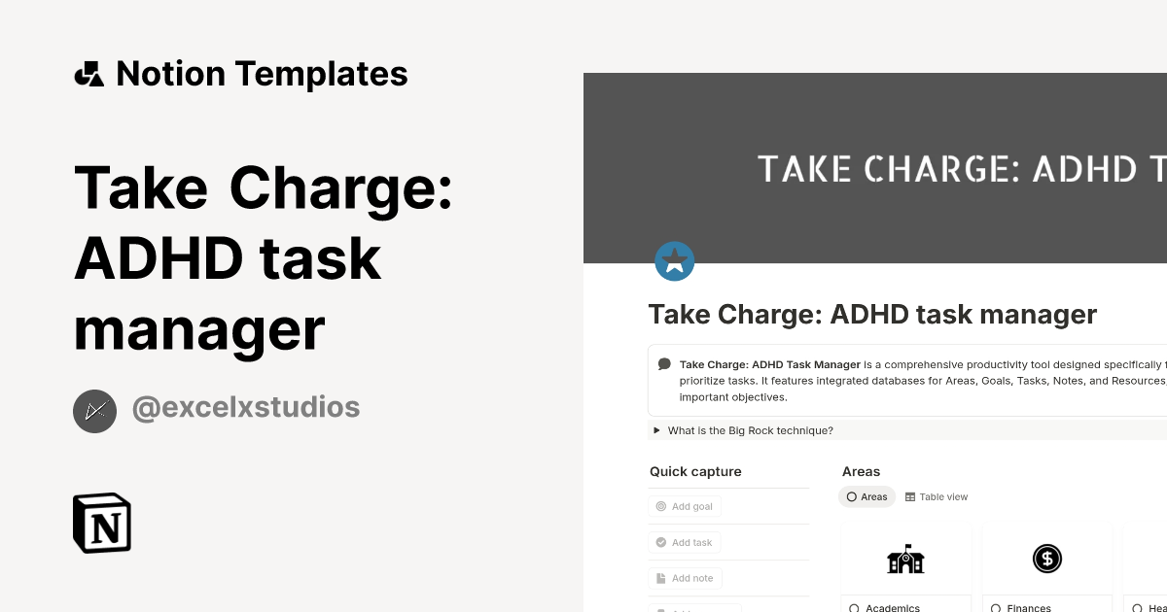This screenshot has width=1167, height=612.
Task: Click the disclosure triangle beside Big Rock question
Action: coord(655,429)
